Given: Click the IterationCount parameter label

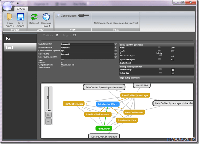Looking at the screenshot, I should click(x=125, y=63).
